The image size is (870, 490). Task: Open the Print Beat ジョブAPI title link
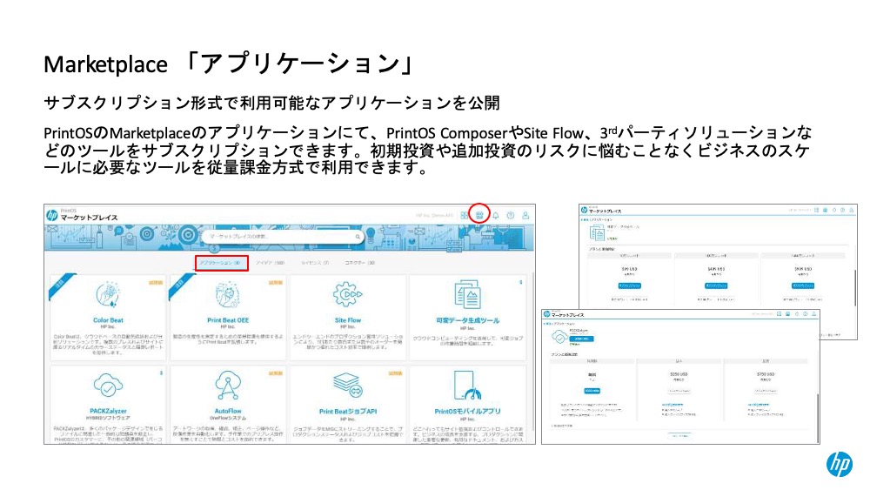(347, 411)
